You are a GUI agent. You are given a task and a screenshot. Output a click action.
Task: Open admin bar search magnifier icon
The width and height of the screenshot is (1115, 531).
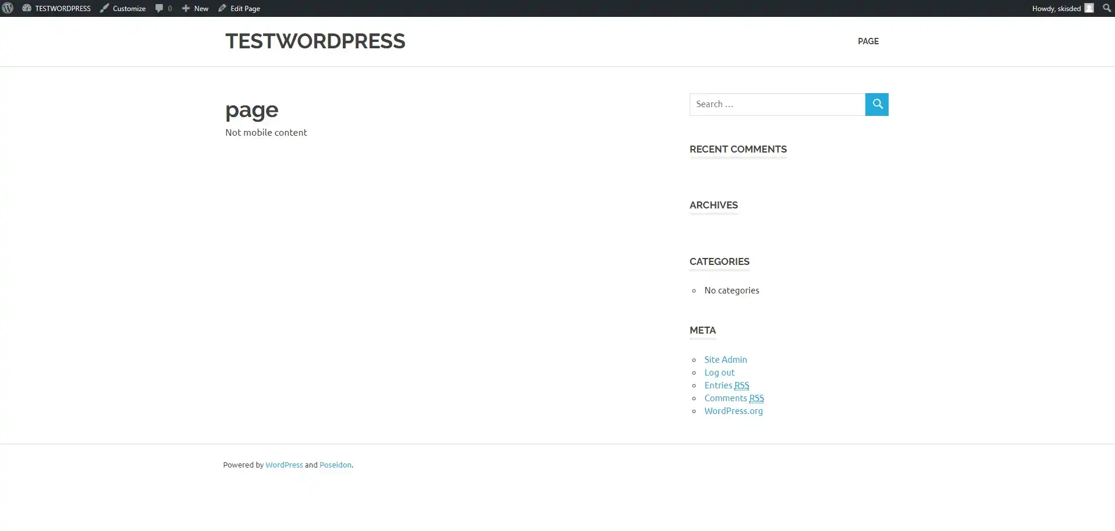pyautogui.click(x=1107, y=8)
